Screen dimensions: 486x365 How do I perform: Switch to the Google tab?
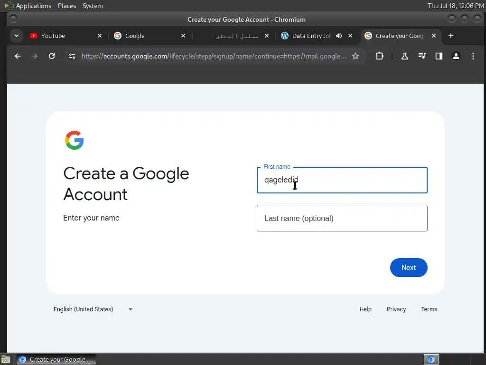point(150,36)
